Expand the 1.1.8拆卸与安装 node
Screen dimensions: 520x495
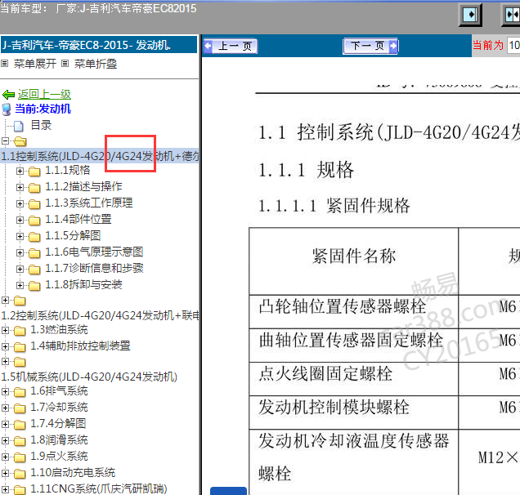coord(20,285)
